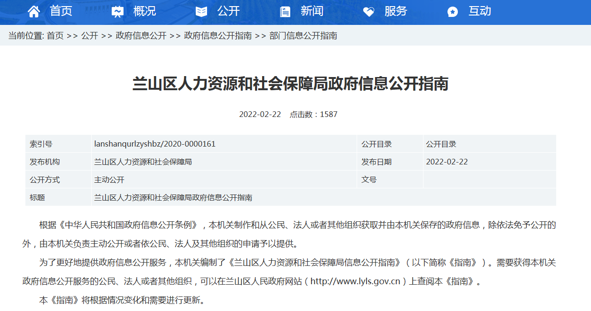This screenshot has height=311, width=591.
Task: Open the 互动 navigation menu item
Action: tap(480, 11)
